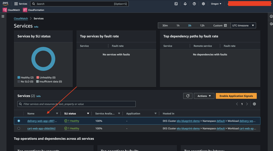Click the refresh services button
The width and height of the screenshot is (273, 151).
[188, 96]
